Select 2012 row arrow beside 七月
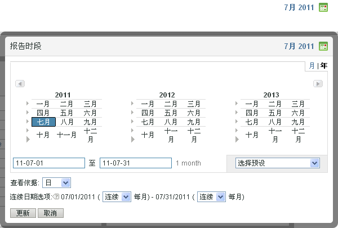This screenshot has width=338, height=228. tap(132, 122)
